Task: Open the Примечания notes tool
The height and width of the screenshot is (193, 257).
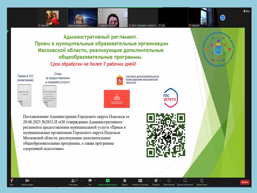Action: pyautogui.click(x=202, y=181)
